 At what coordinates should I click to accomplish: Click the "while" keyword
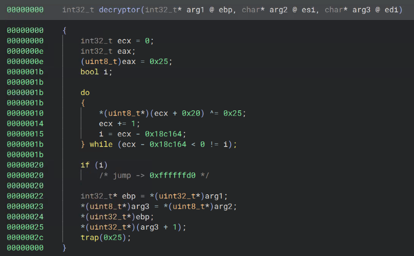pos(101,144)
